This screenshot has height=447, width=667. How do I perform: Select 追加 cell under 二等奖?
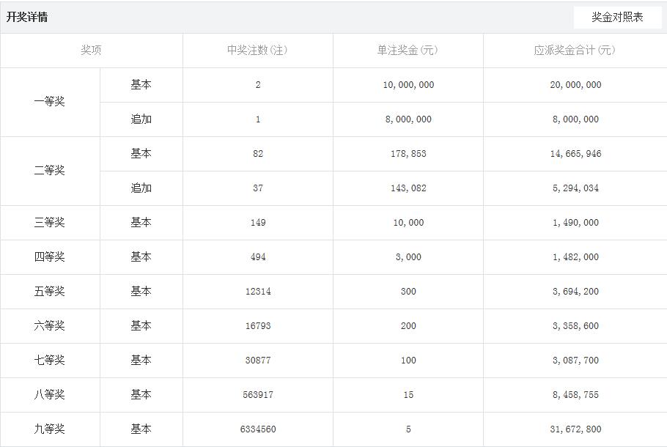[141, 188]
